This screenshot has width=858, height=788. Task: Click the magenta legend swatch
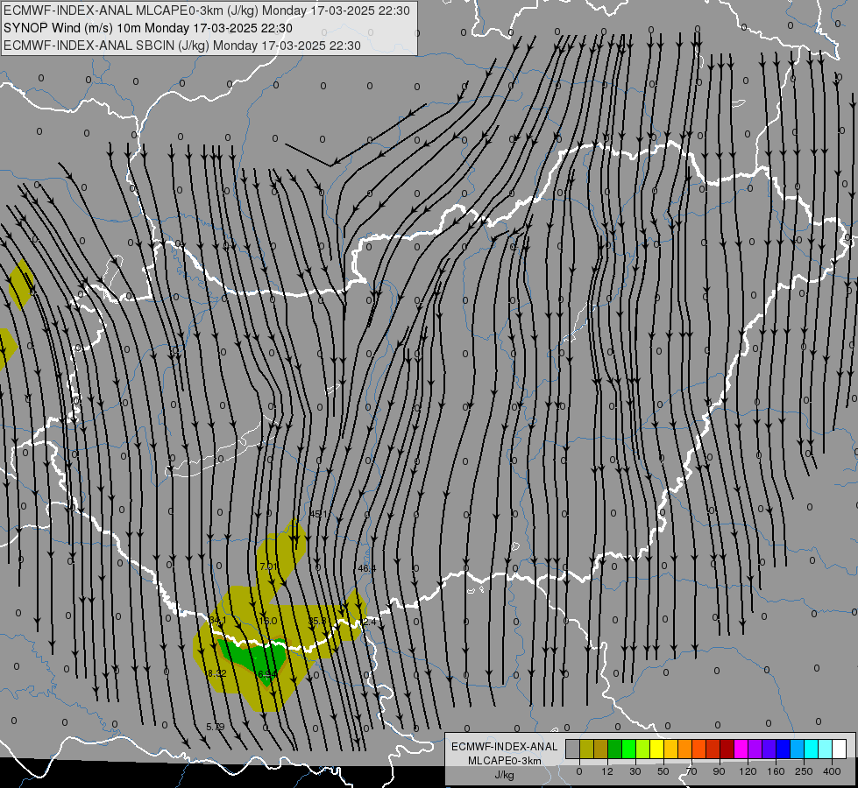[741, 749]
